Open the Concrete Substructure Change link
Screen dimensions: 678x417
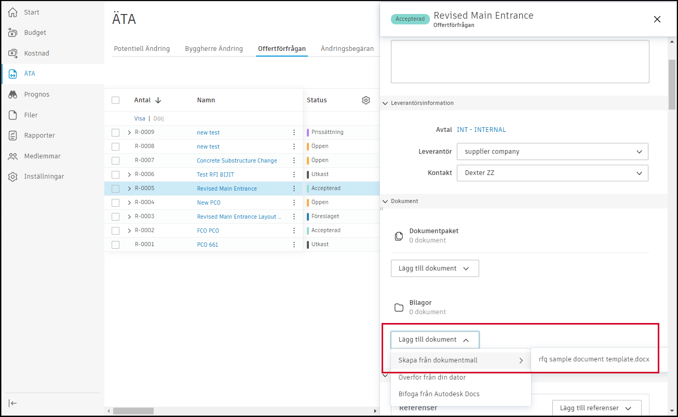[x=237, y=160]
